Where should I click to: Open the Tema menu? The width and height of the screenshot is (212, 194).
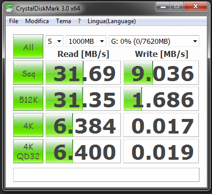63,21
